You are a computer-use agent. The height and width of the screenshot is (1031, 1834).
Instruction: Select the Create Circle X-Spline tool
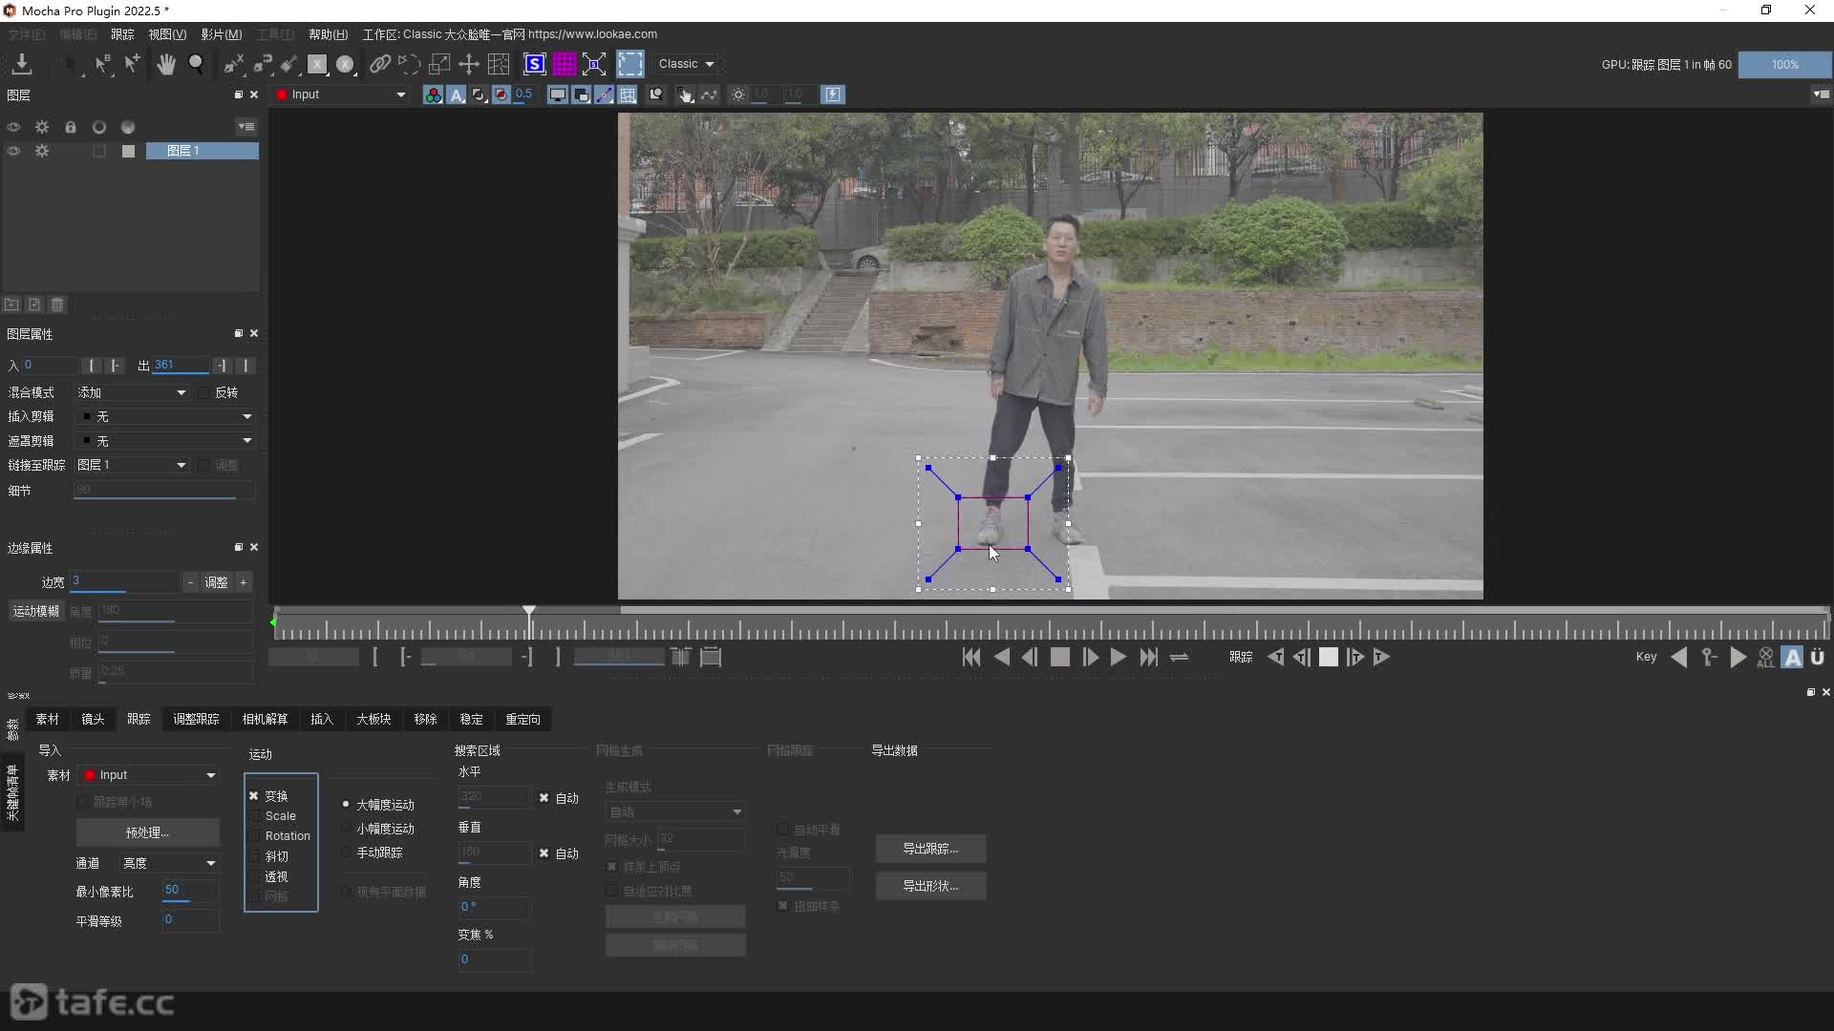[x=346, y=64]
